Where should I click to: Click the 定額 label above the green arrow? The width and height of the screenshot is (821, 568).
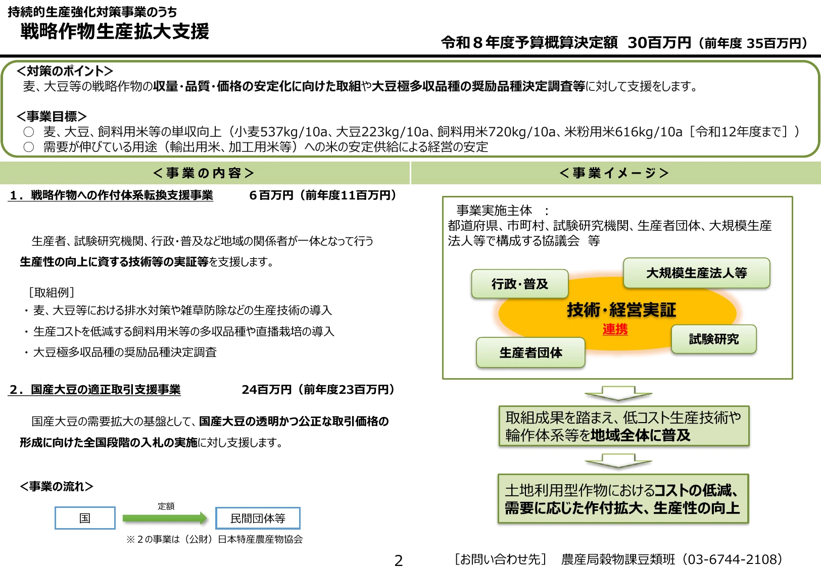click(x=166, y=506)
